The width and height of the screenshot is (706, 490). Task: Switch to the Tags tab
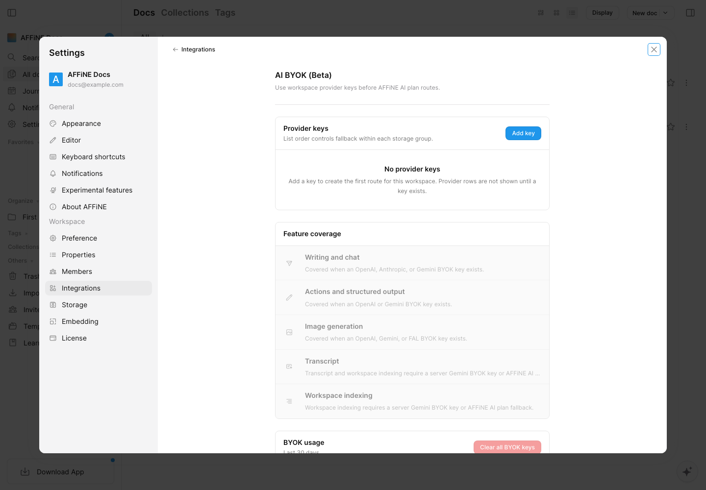pyautogui.click(x=225, y=13)
